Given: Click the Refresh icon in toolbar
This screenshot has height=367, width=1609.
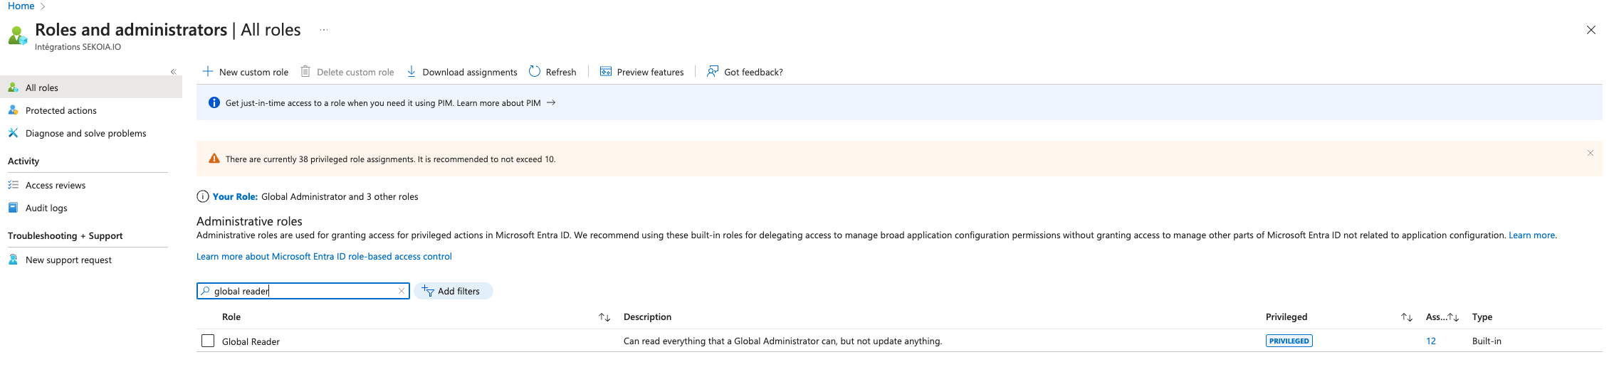Looking at the screenshot, I should pyautogui.click(x=535, y=72).
